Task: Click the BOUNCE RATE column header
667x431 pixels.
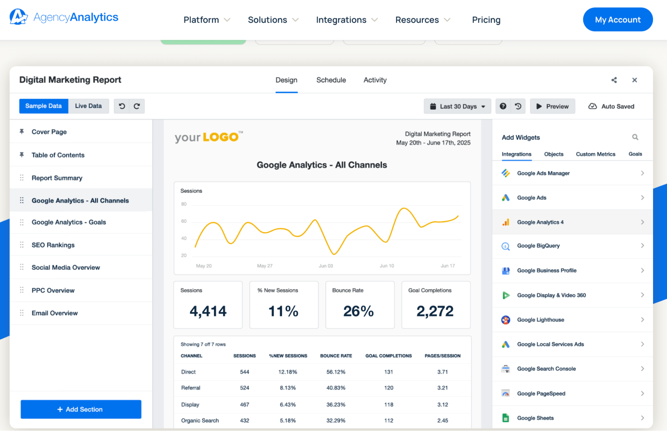Action: point(336,356)
